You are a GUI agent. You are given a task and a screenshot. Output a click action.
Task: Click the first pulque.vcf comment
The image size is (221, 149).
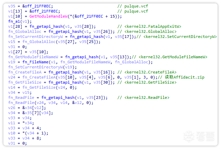tap(133, 6)
